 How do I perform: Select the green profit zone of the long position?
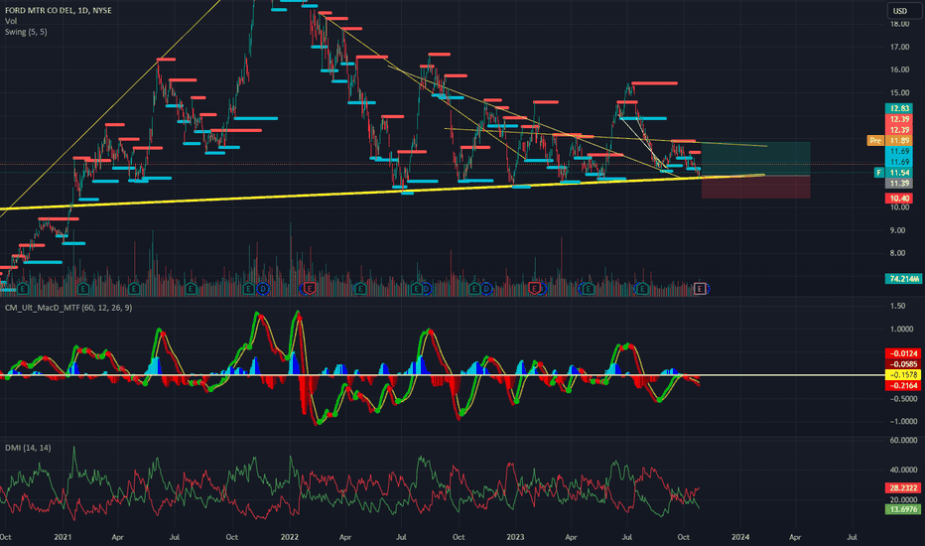pyautogui.click(x=755, y=159)
